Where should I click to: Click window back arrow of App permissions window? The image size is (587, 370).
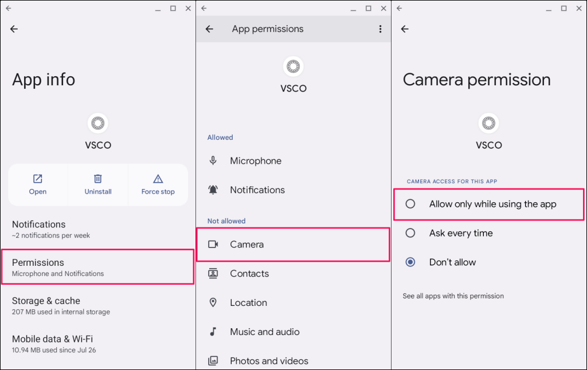click(204, 8)
